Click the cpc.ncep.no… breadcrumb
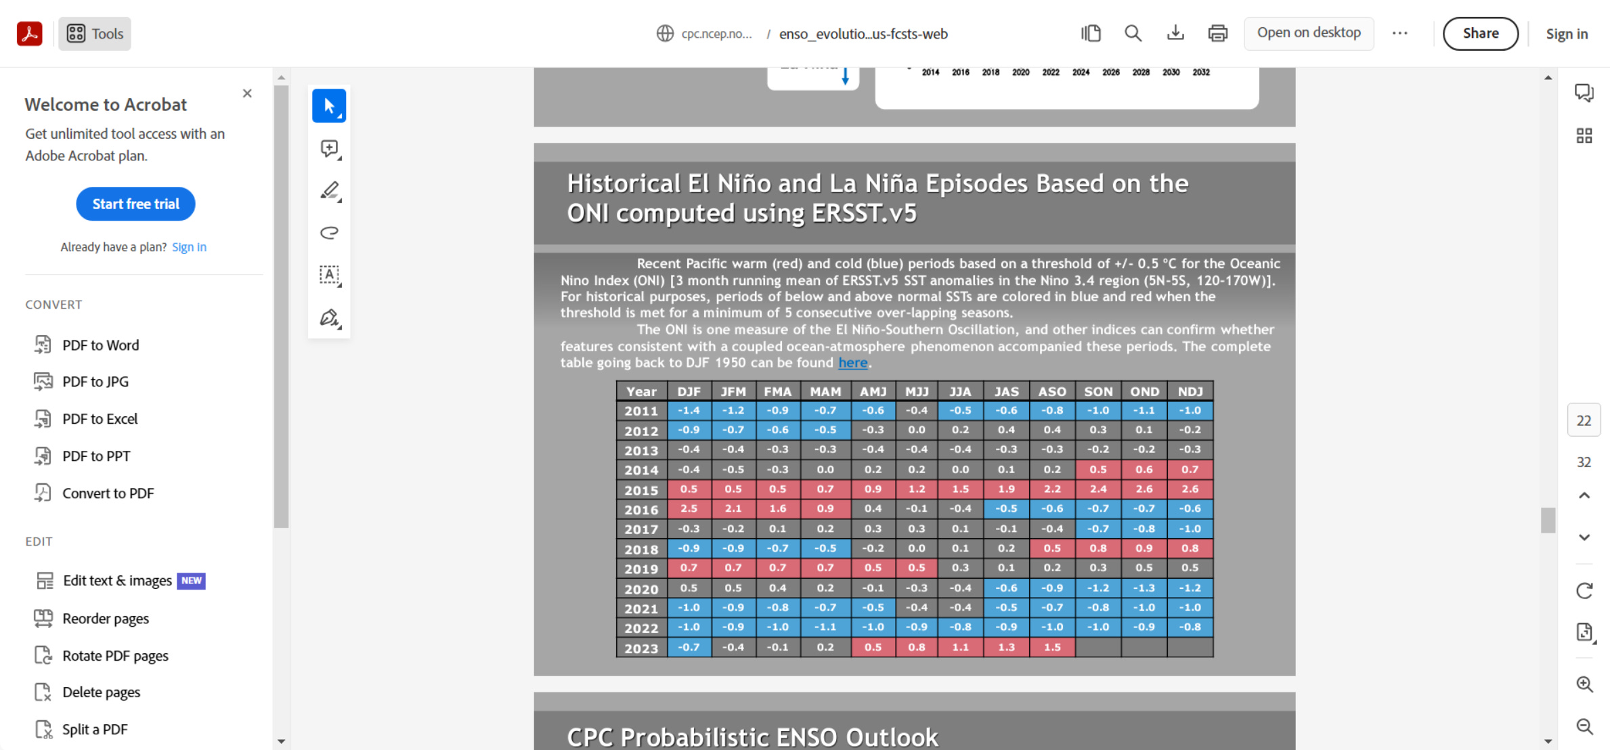Viewport: 1610px width, 750px height. pyautogui.click(x=716, y=34)
